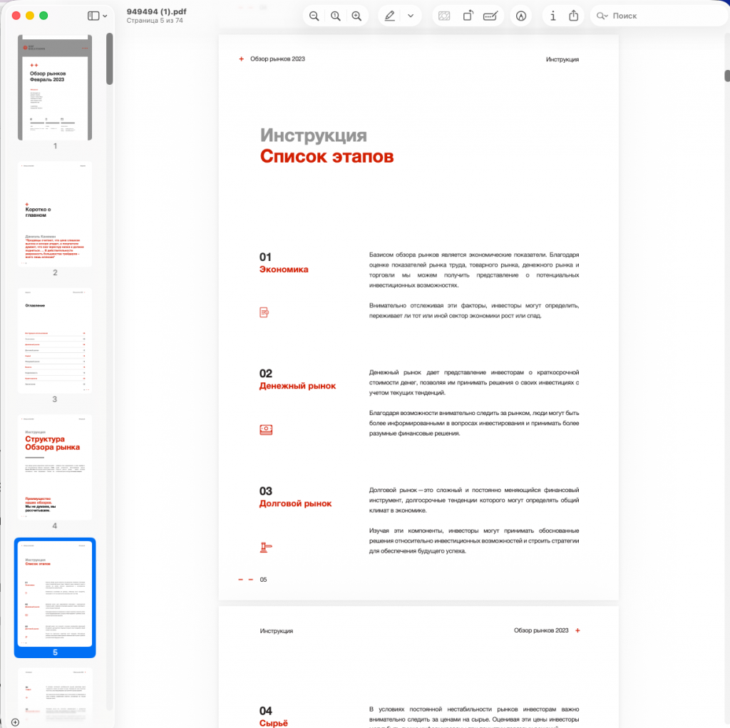
Task: Activate the highlight pen tool
Action: (x=390, y=16)
